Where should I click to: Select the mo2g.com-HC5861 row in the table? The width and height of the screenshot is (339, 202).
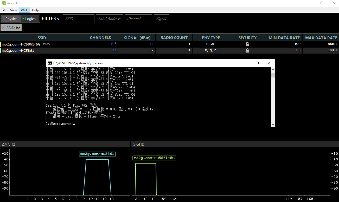(169, 50)
